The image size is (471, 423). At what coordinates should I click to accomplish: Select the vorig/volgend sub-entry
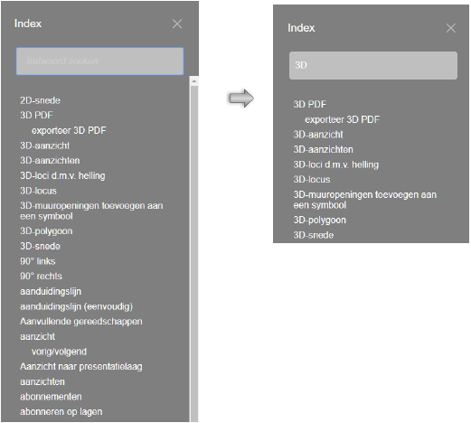coord(59,352)
